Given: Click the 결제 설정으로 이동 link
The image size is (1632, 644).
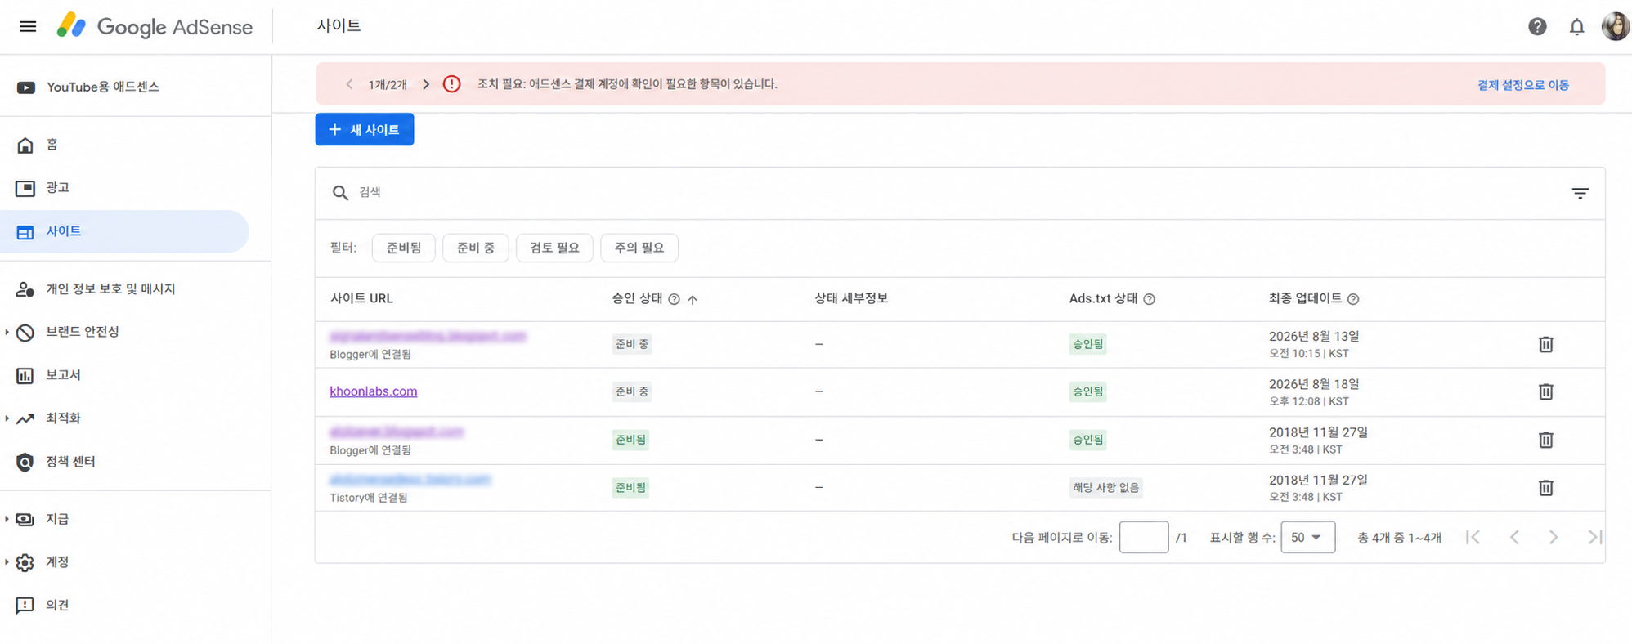Looking at the screenshot, I should click(x=1522, y=85).
